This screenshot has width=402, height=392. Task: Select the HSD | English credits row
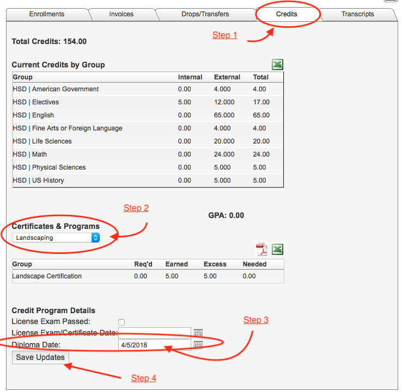tap(147, 115)
